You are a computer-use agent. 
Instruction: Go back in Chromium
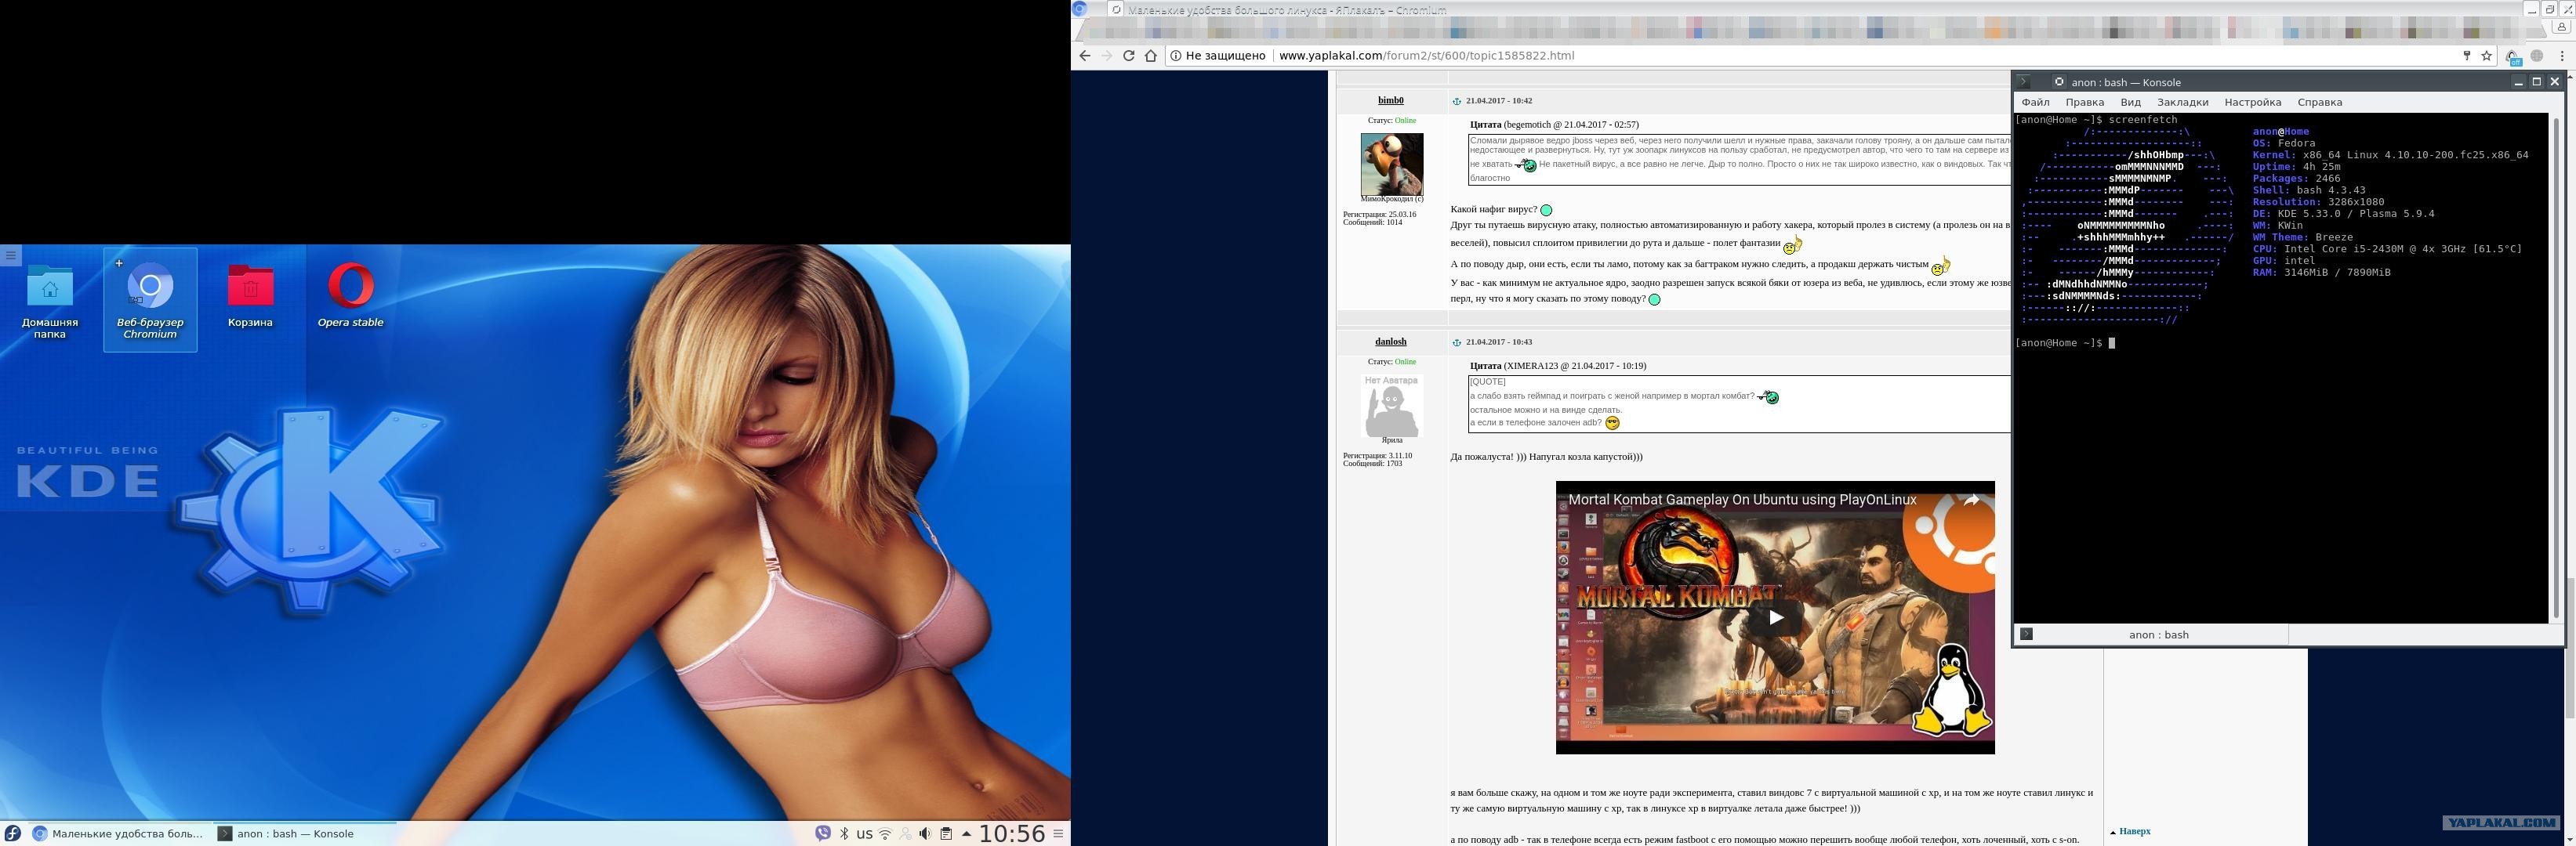coord(1084,56)
